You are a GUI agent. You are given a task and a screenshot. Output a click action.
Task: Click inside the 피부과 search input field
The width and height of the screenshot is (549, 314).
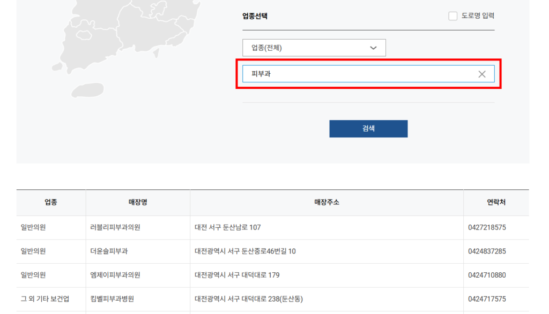click(x=348, y=73)
